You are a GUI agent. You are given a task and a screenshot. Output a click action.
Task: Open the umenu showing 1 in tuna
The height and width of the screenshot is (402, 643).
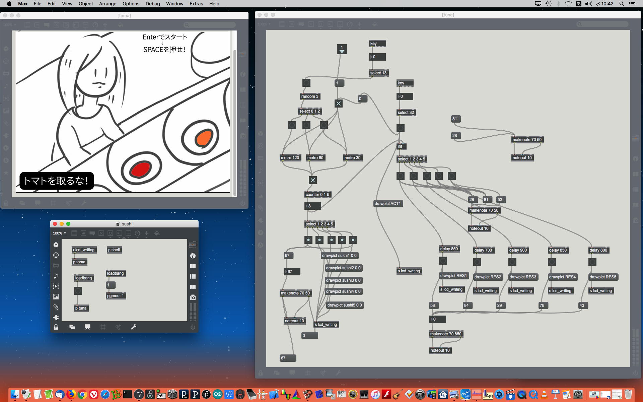tap(342, 49)
